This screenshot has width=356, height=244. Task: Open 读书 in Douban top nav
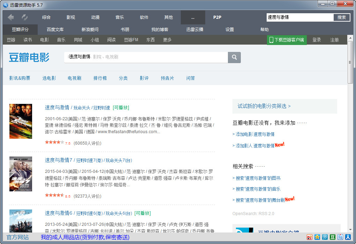(x=28, y=40)
